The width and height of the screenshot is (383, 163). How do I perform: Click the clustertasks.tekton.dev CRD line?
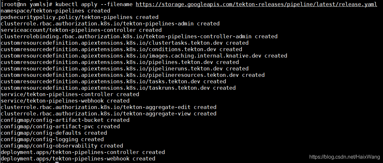click(125, 43)
